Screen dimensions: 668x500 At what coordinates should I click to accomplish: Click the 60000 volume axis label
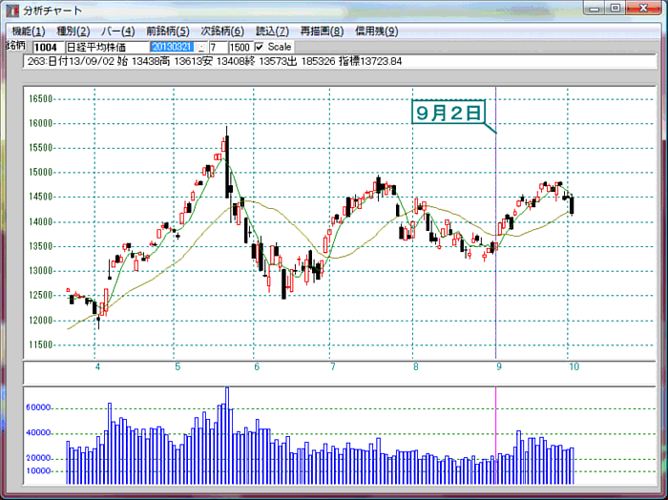tap(38, 407)
